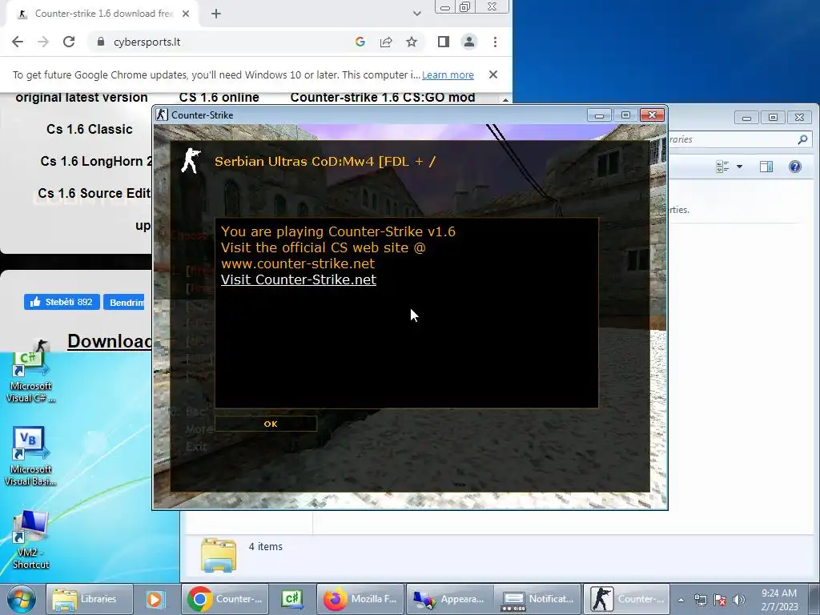Change view in the Libraries window toolbar
This screenshot has width=820, height=615.
tap(723, 167)
